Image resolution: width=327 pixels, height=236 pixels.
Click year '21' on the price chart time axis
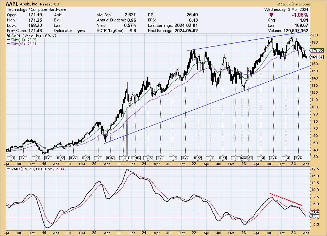pyautogui.click(x=144, y=164)
